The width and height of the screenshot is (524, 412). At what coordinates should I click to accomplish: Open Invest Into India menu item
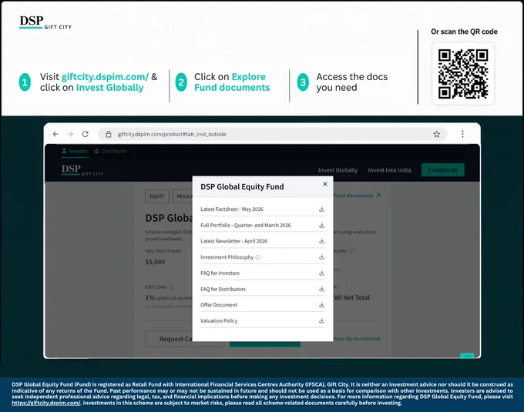coord(389,170)
